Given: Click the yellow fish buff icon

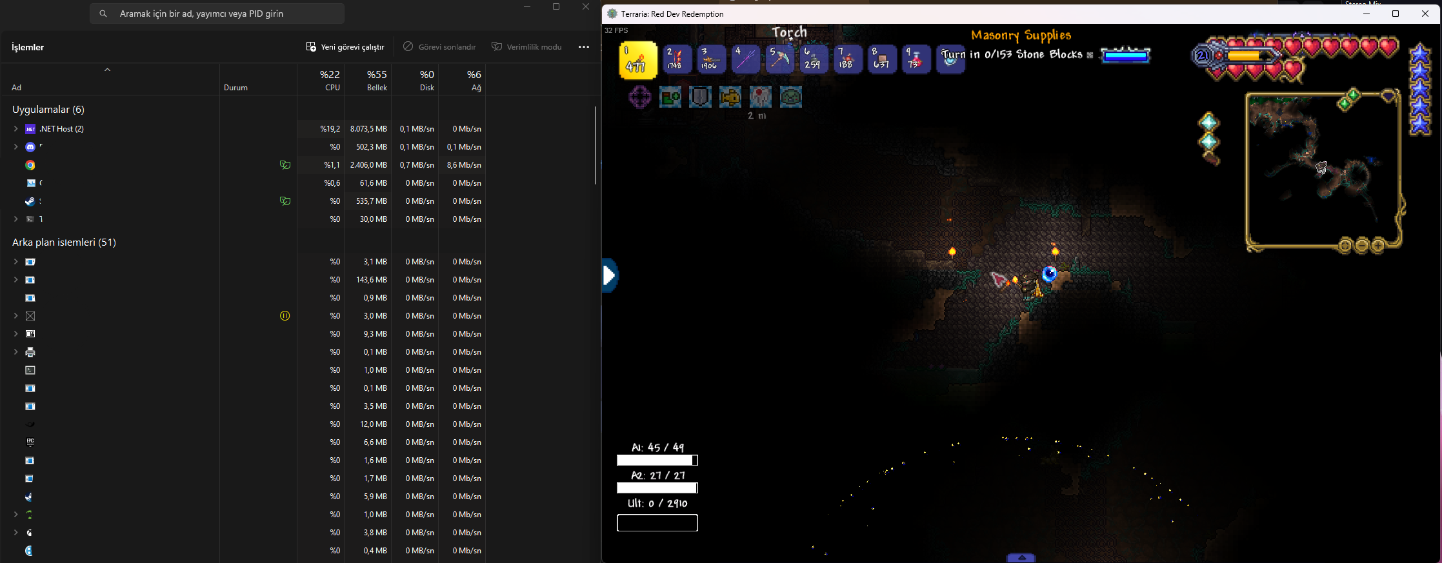Looking at the screenshot, I should (730, 97).
